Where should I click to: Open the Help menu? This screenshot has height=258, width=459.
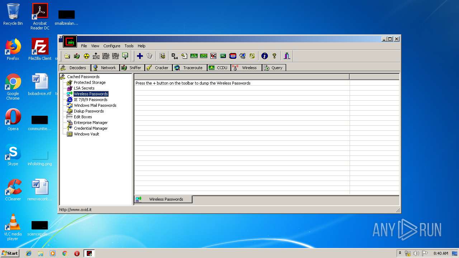(x=142, y=46)
